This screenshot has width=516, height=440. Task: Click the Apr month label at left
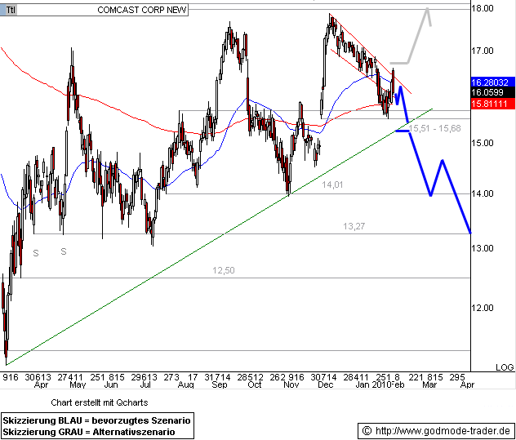point(41,384)
